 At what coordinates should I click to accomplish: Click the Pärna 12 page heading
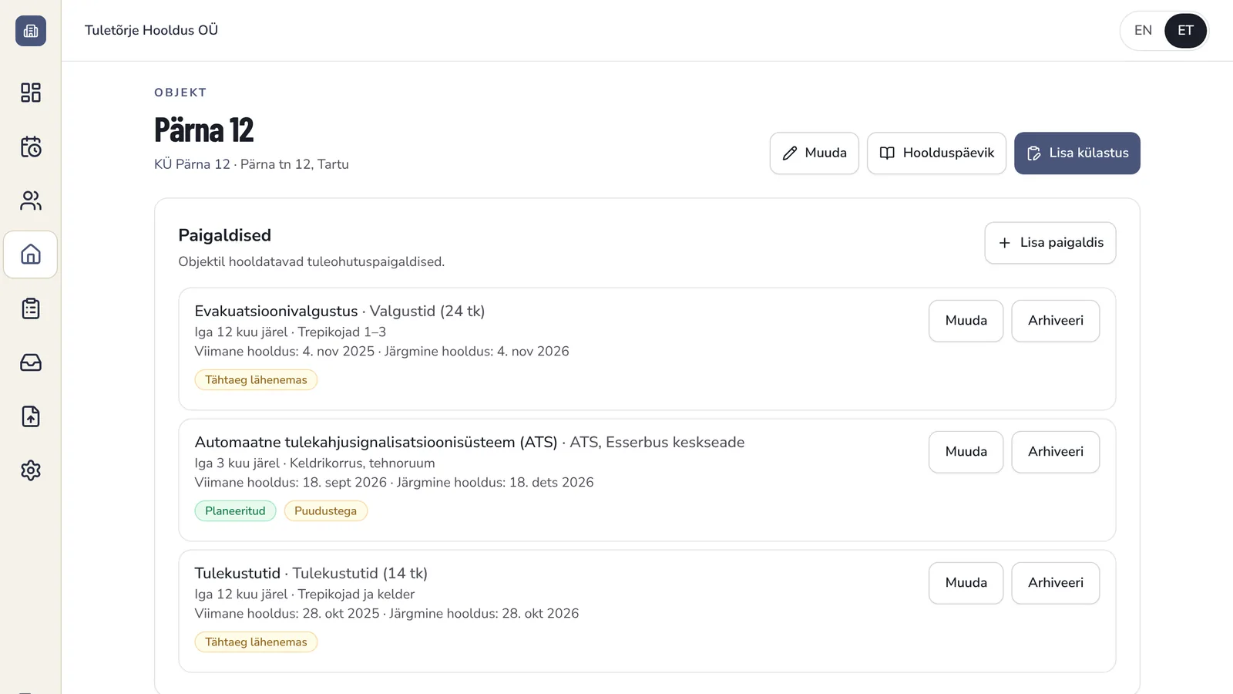point(204,130)
